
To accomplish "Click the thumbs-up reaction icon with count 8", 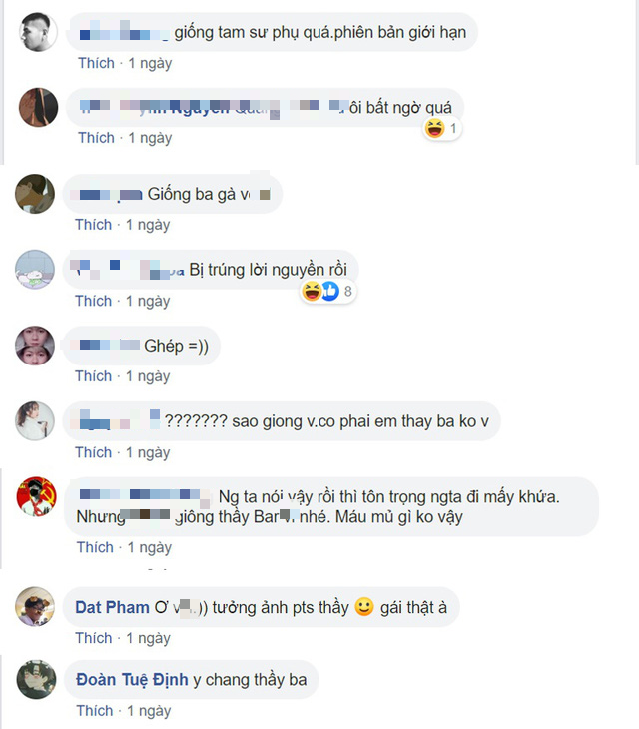I will click(x=329, y=291).
